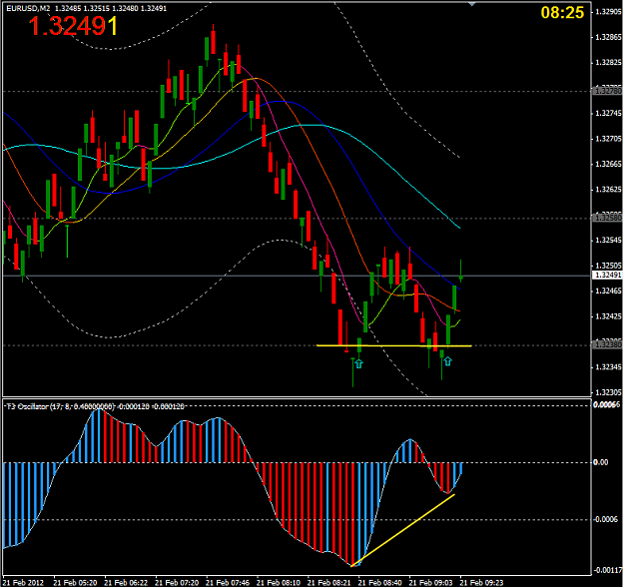
Task: Click the 1.32465 price axis value
Action: point(608,291)
